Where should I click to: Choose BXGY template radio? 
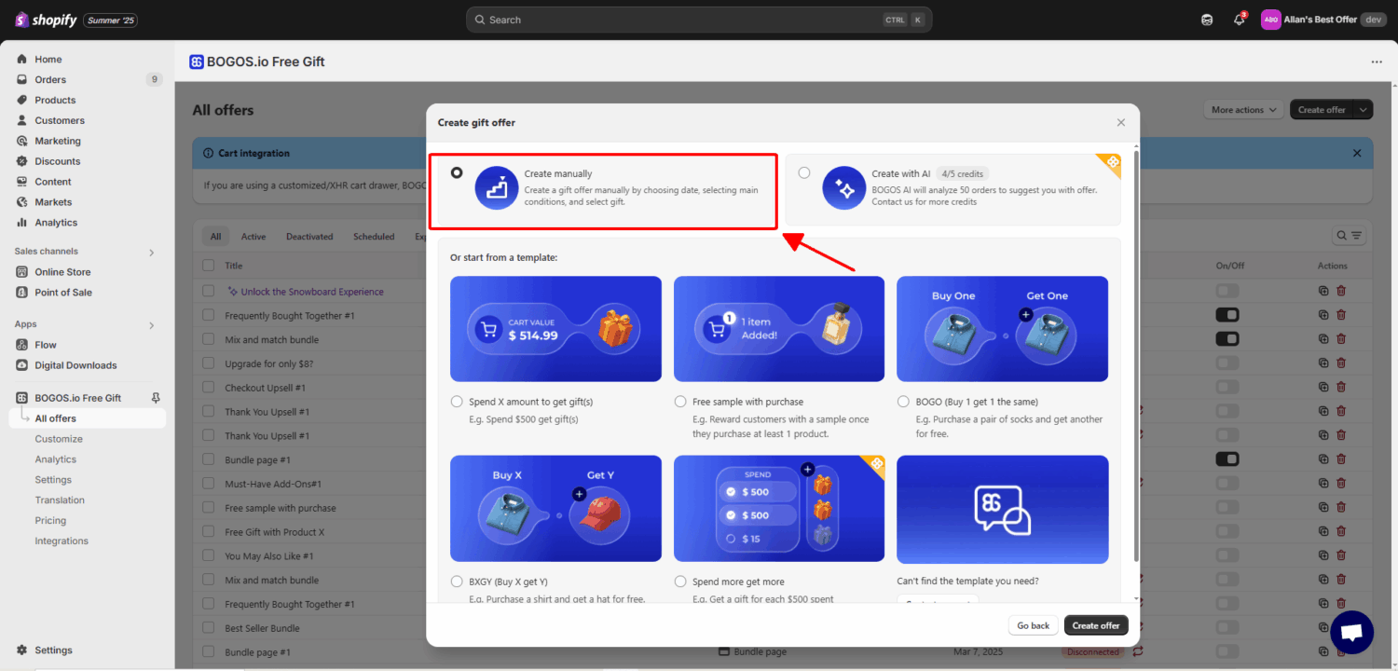(457, 582)
